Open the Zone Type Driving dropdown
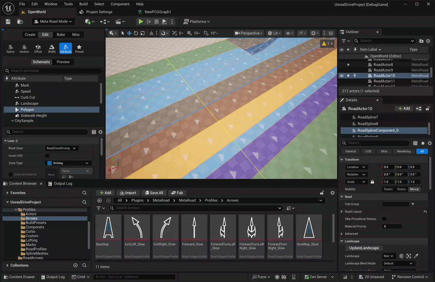Viewport: 435px width, 282px height. [69, 163]
